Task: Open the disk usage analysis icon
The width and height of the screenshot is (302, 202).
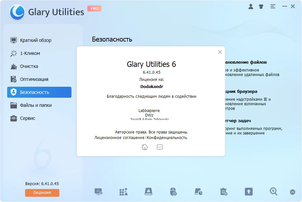Action: click(198, 192)
